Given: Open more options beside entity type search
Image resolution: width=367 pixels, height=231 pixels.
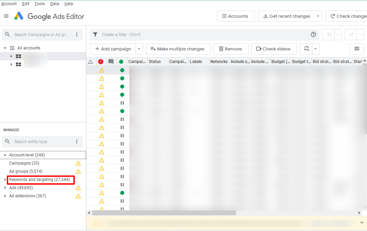Looking at the screenshot, I should 77,141.
